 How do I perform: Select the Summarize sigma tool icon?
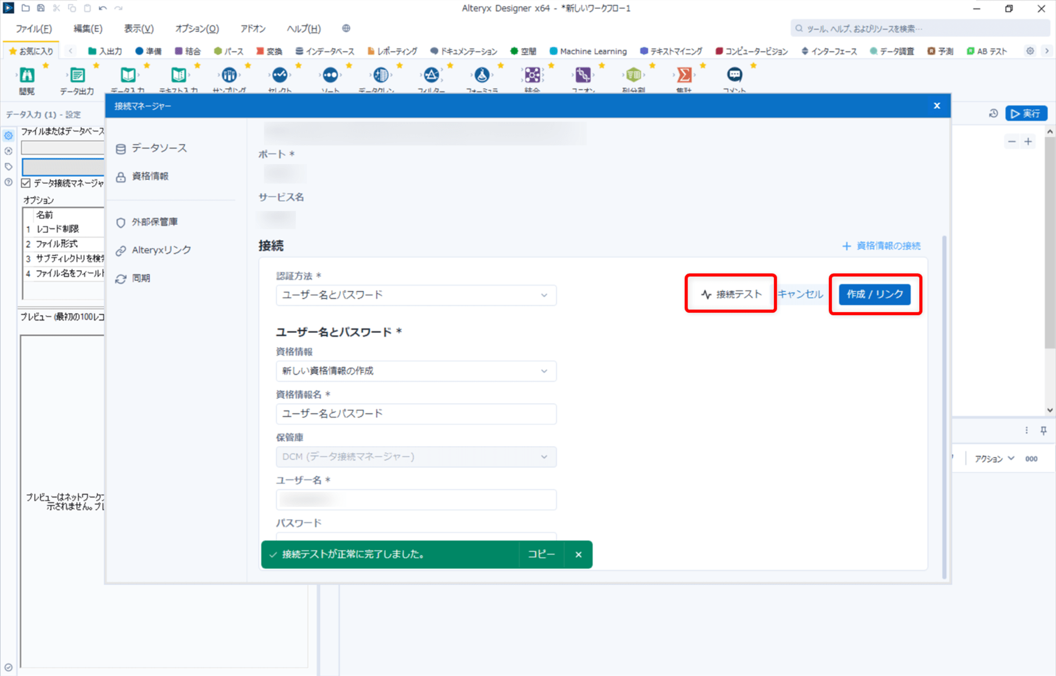click(x=684, y=75)
